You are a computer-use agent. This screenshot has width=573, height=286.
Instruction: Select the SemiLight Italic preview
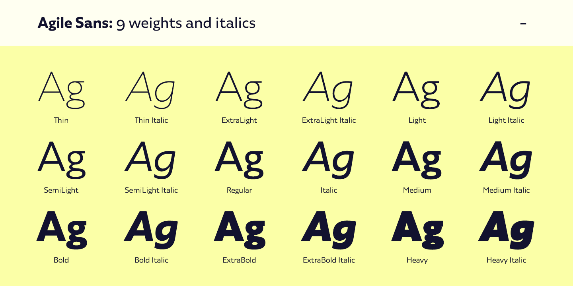pos(151,159)
